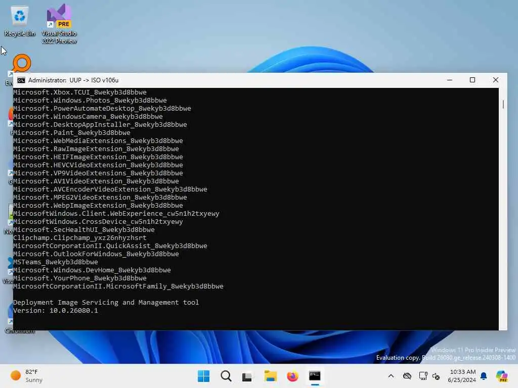Open Visual Studio 2022 Preview shortcut
The image size is (518, 388).
tap(59, 24)
